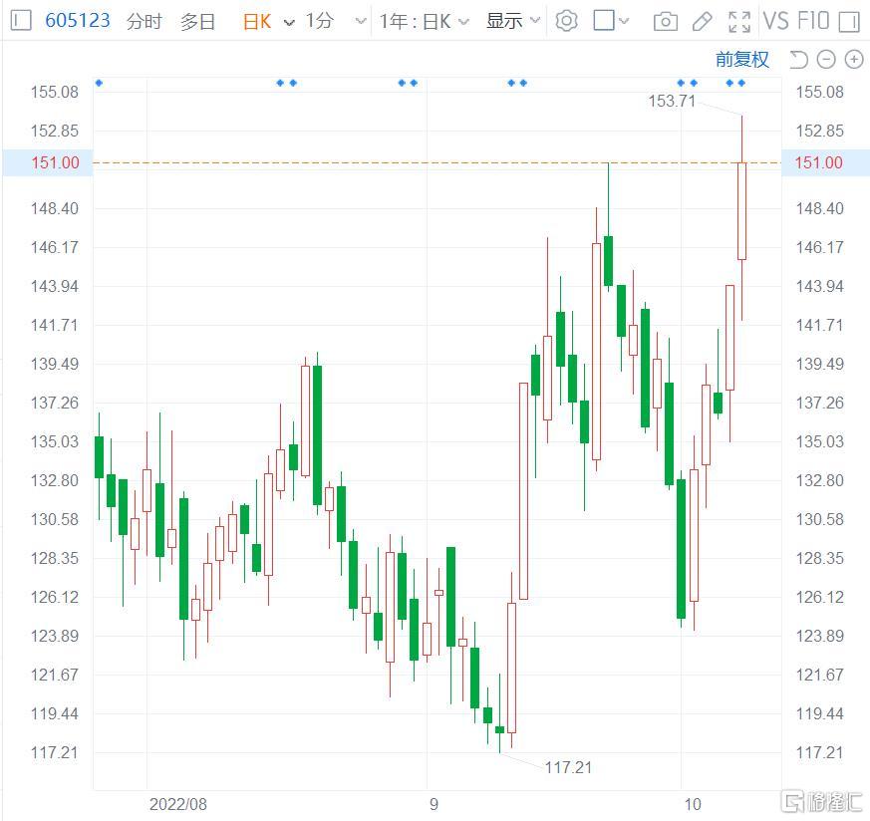
Task: Click the 153.71 high price label
Action: 672,101
